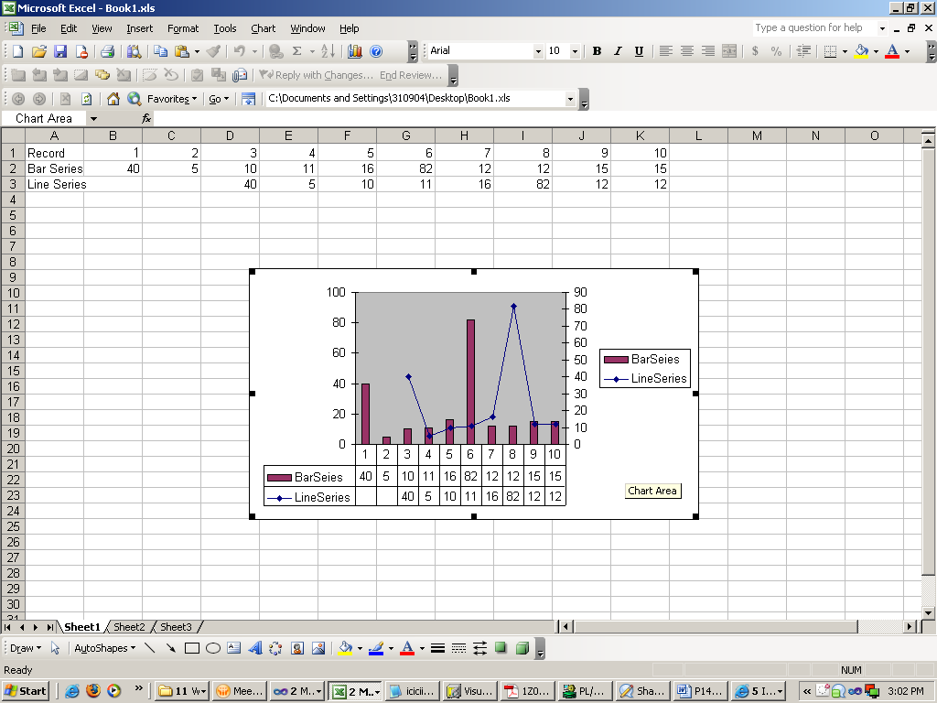Toggle Italic formatting
The height and width of the screenshot is (703, 937).
[618, 51]
